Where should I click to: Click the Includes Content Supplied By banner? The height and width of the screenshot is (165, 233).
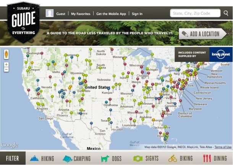click(192, 54)
